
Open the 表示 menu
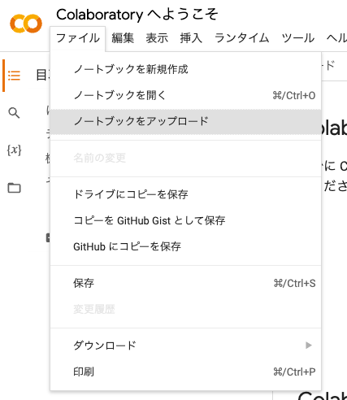(x=157, y=38)
